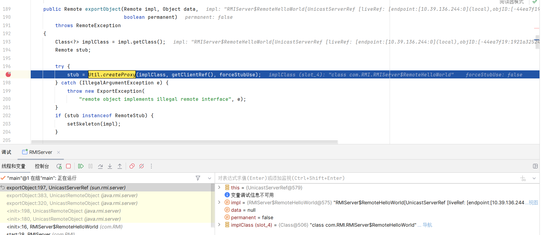
Task: Click line number 193 in gutter
Action: point(7,42)
